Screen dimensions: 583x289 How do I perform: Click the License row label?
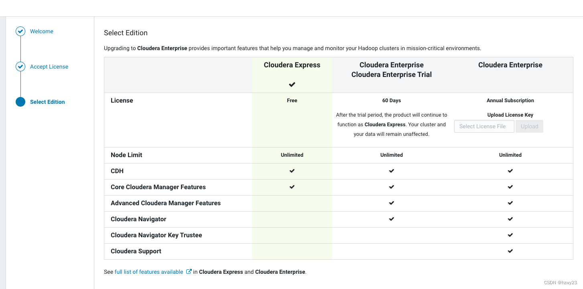(x=122, y=101)
